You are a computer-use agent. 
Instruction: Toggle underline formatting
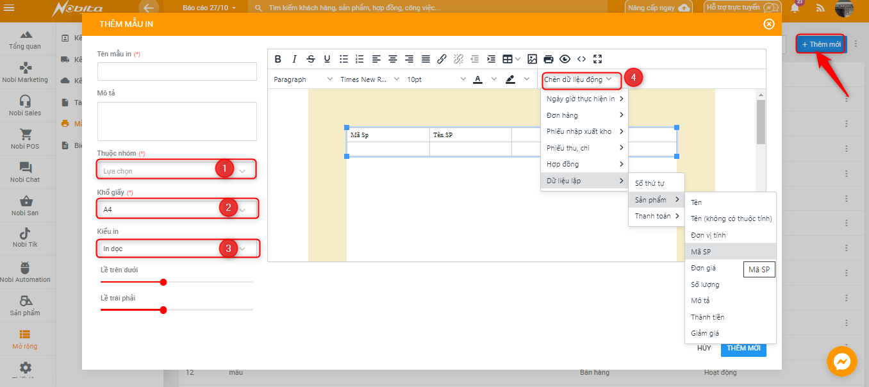(x=327, y=59)
